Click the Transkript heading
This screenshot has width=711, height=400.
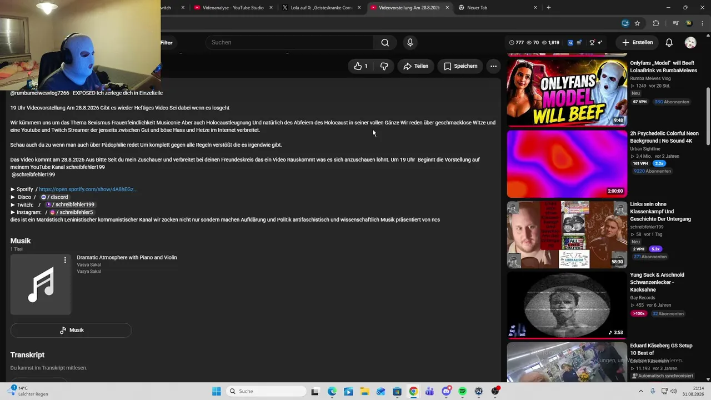click(27, 355)
